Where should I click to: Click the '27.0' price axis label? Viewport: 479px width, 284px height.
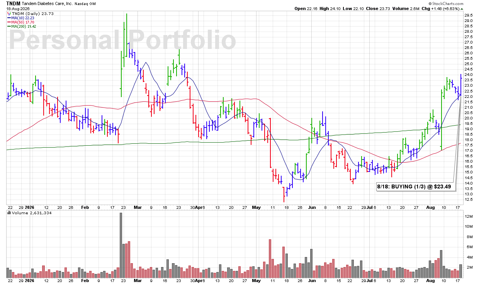point(469,42)
